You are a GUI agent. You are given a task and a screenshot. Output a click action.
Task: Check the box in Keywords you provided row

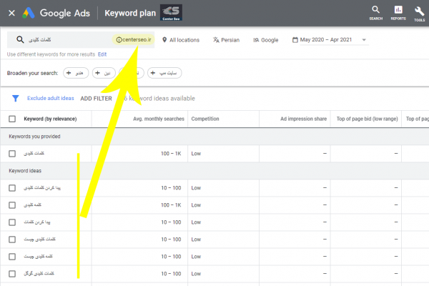pos(12,154)
